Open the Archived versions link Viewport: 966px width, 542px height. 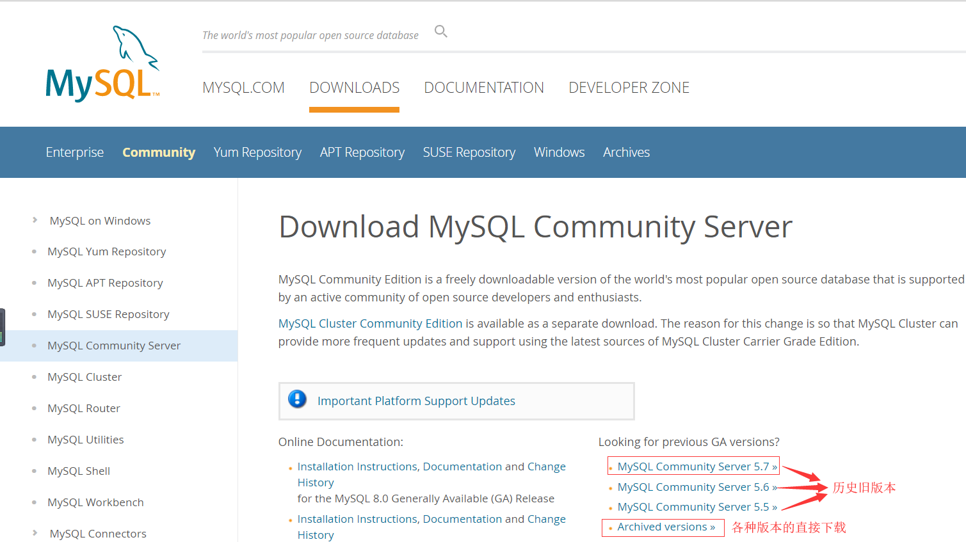pyautogui.click(x=666, y=527)
